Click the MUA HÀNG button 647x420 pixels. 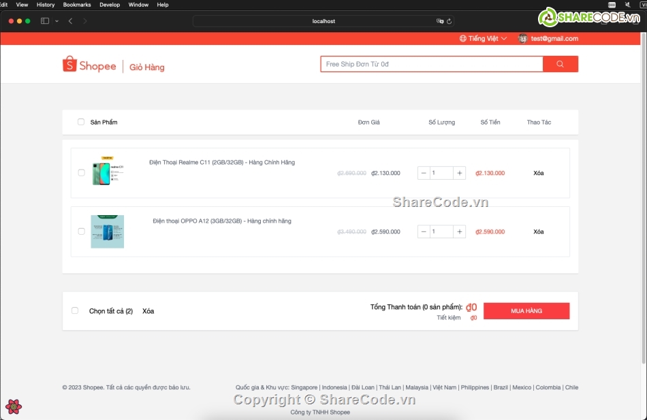tap(526, 310)
